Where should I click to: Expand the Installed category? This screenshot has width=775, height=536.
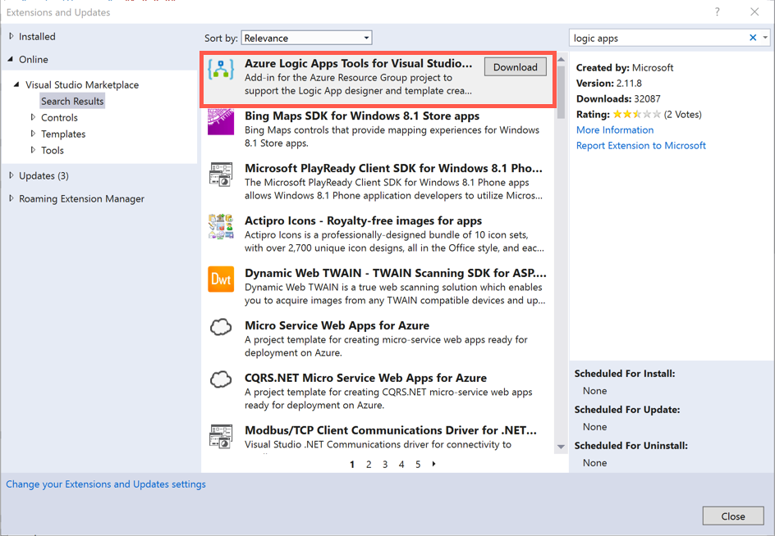(11, 36)
